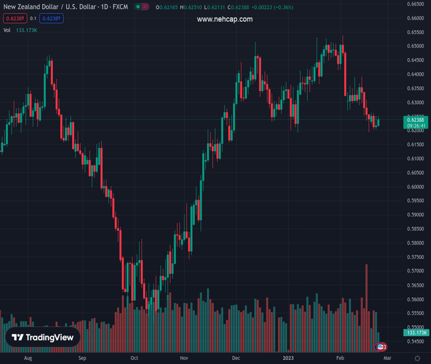The height and width of the screenshot is (364, 431).
Task: Click the 2023 label on time axis
Action: [288, 359]
